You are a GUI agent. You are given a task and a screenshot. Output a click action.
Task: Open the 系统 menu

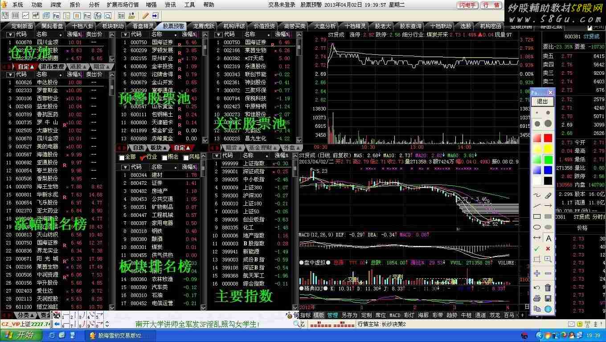pos(18,4)
